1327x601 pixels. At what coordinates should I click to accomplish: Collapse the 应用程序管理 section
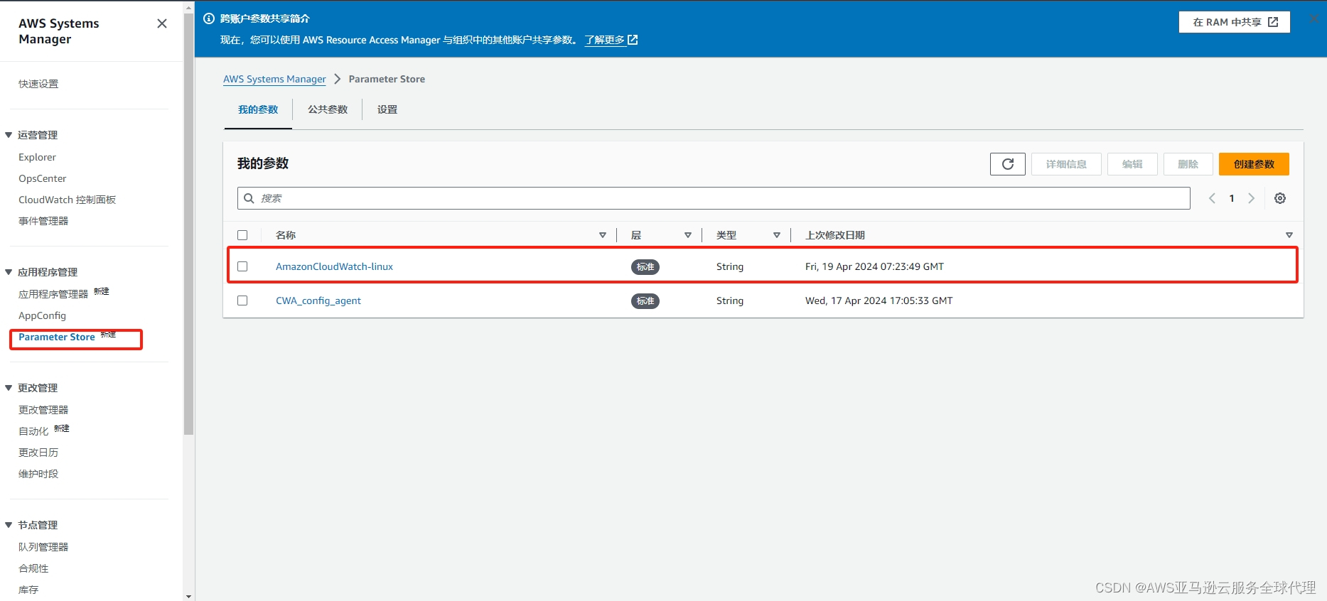[9, 272]
